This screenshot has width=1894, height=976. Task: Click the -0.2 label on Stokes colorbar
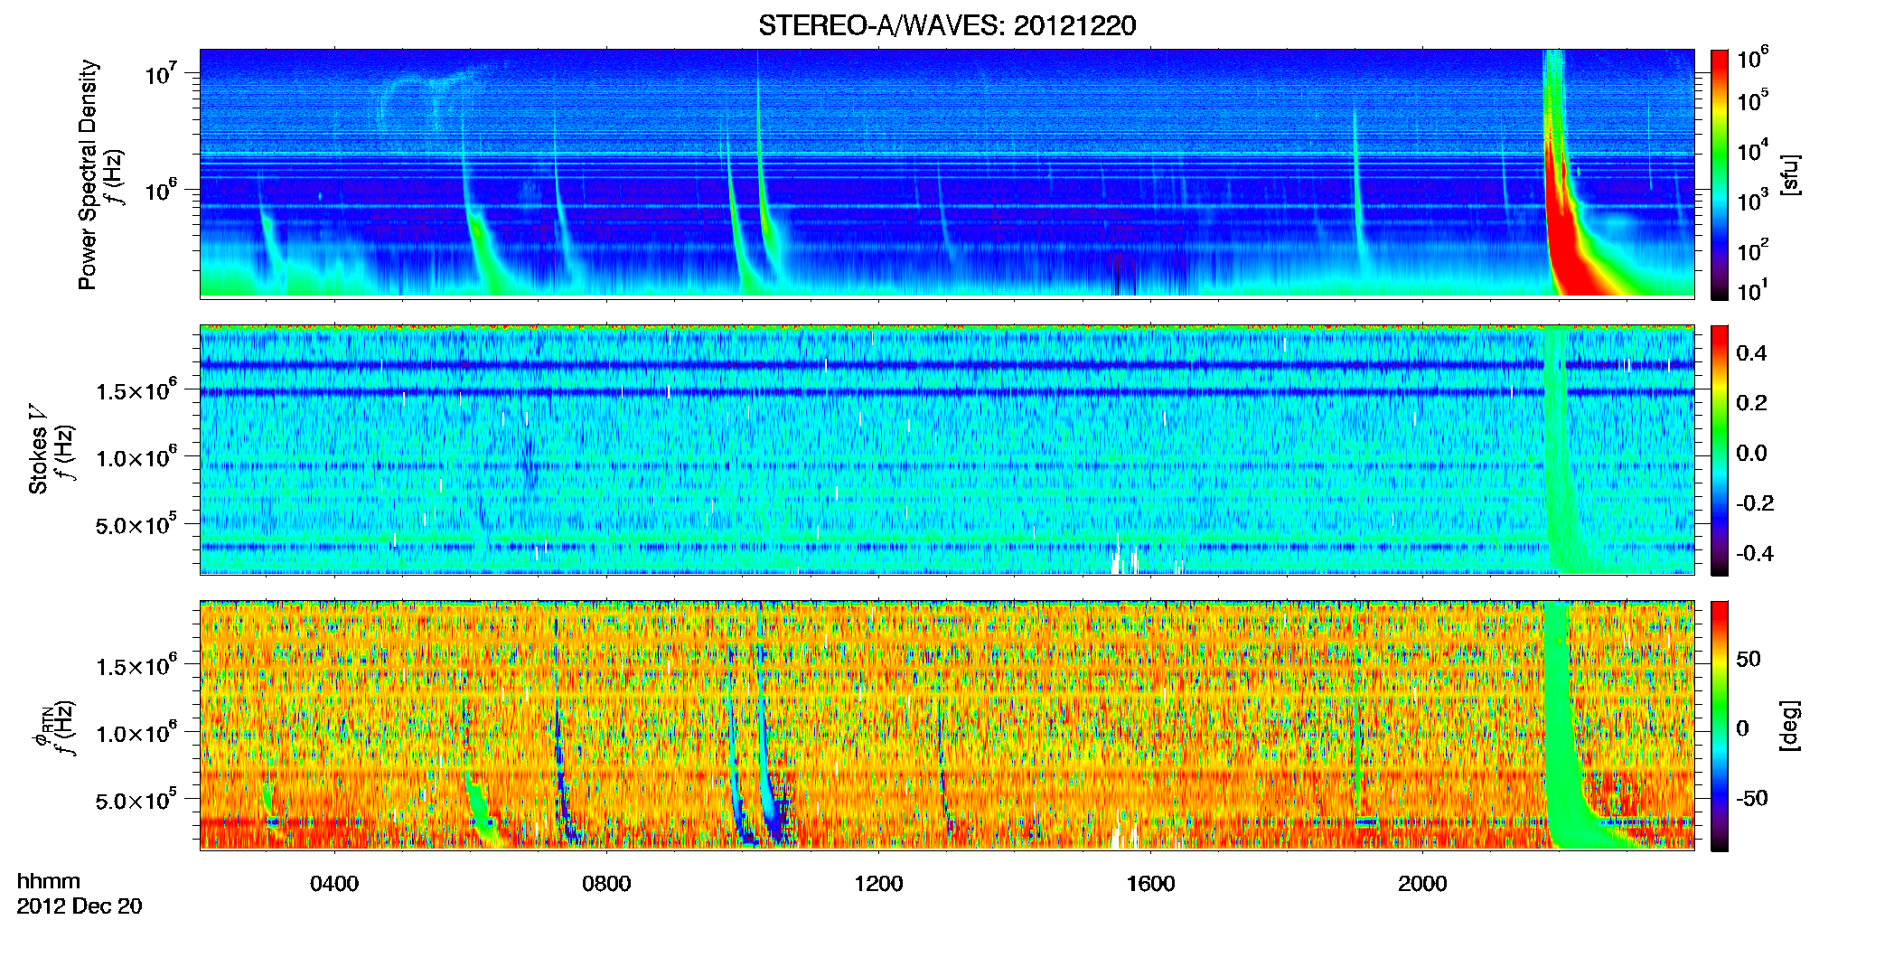1755,503
